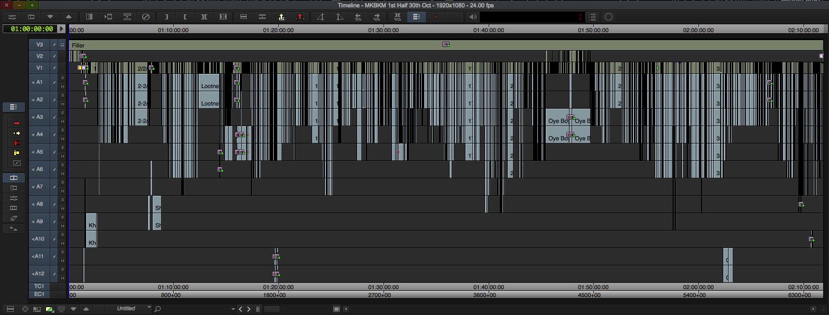Screen dimensions: 829x315
Task: Click the Add Marker red toolbar icon
Action: [x=435, y=17]
